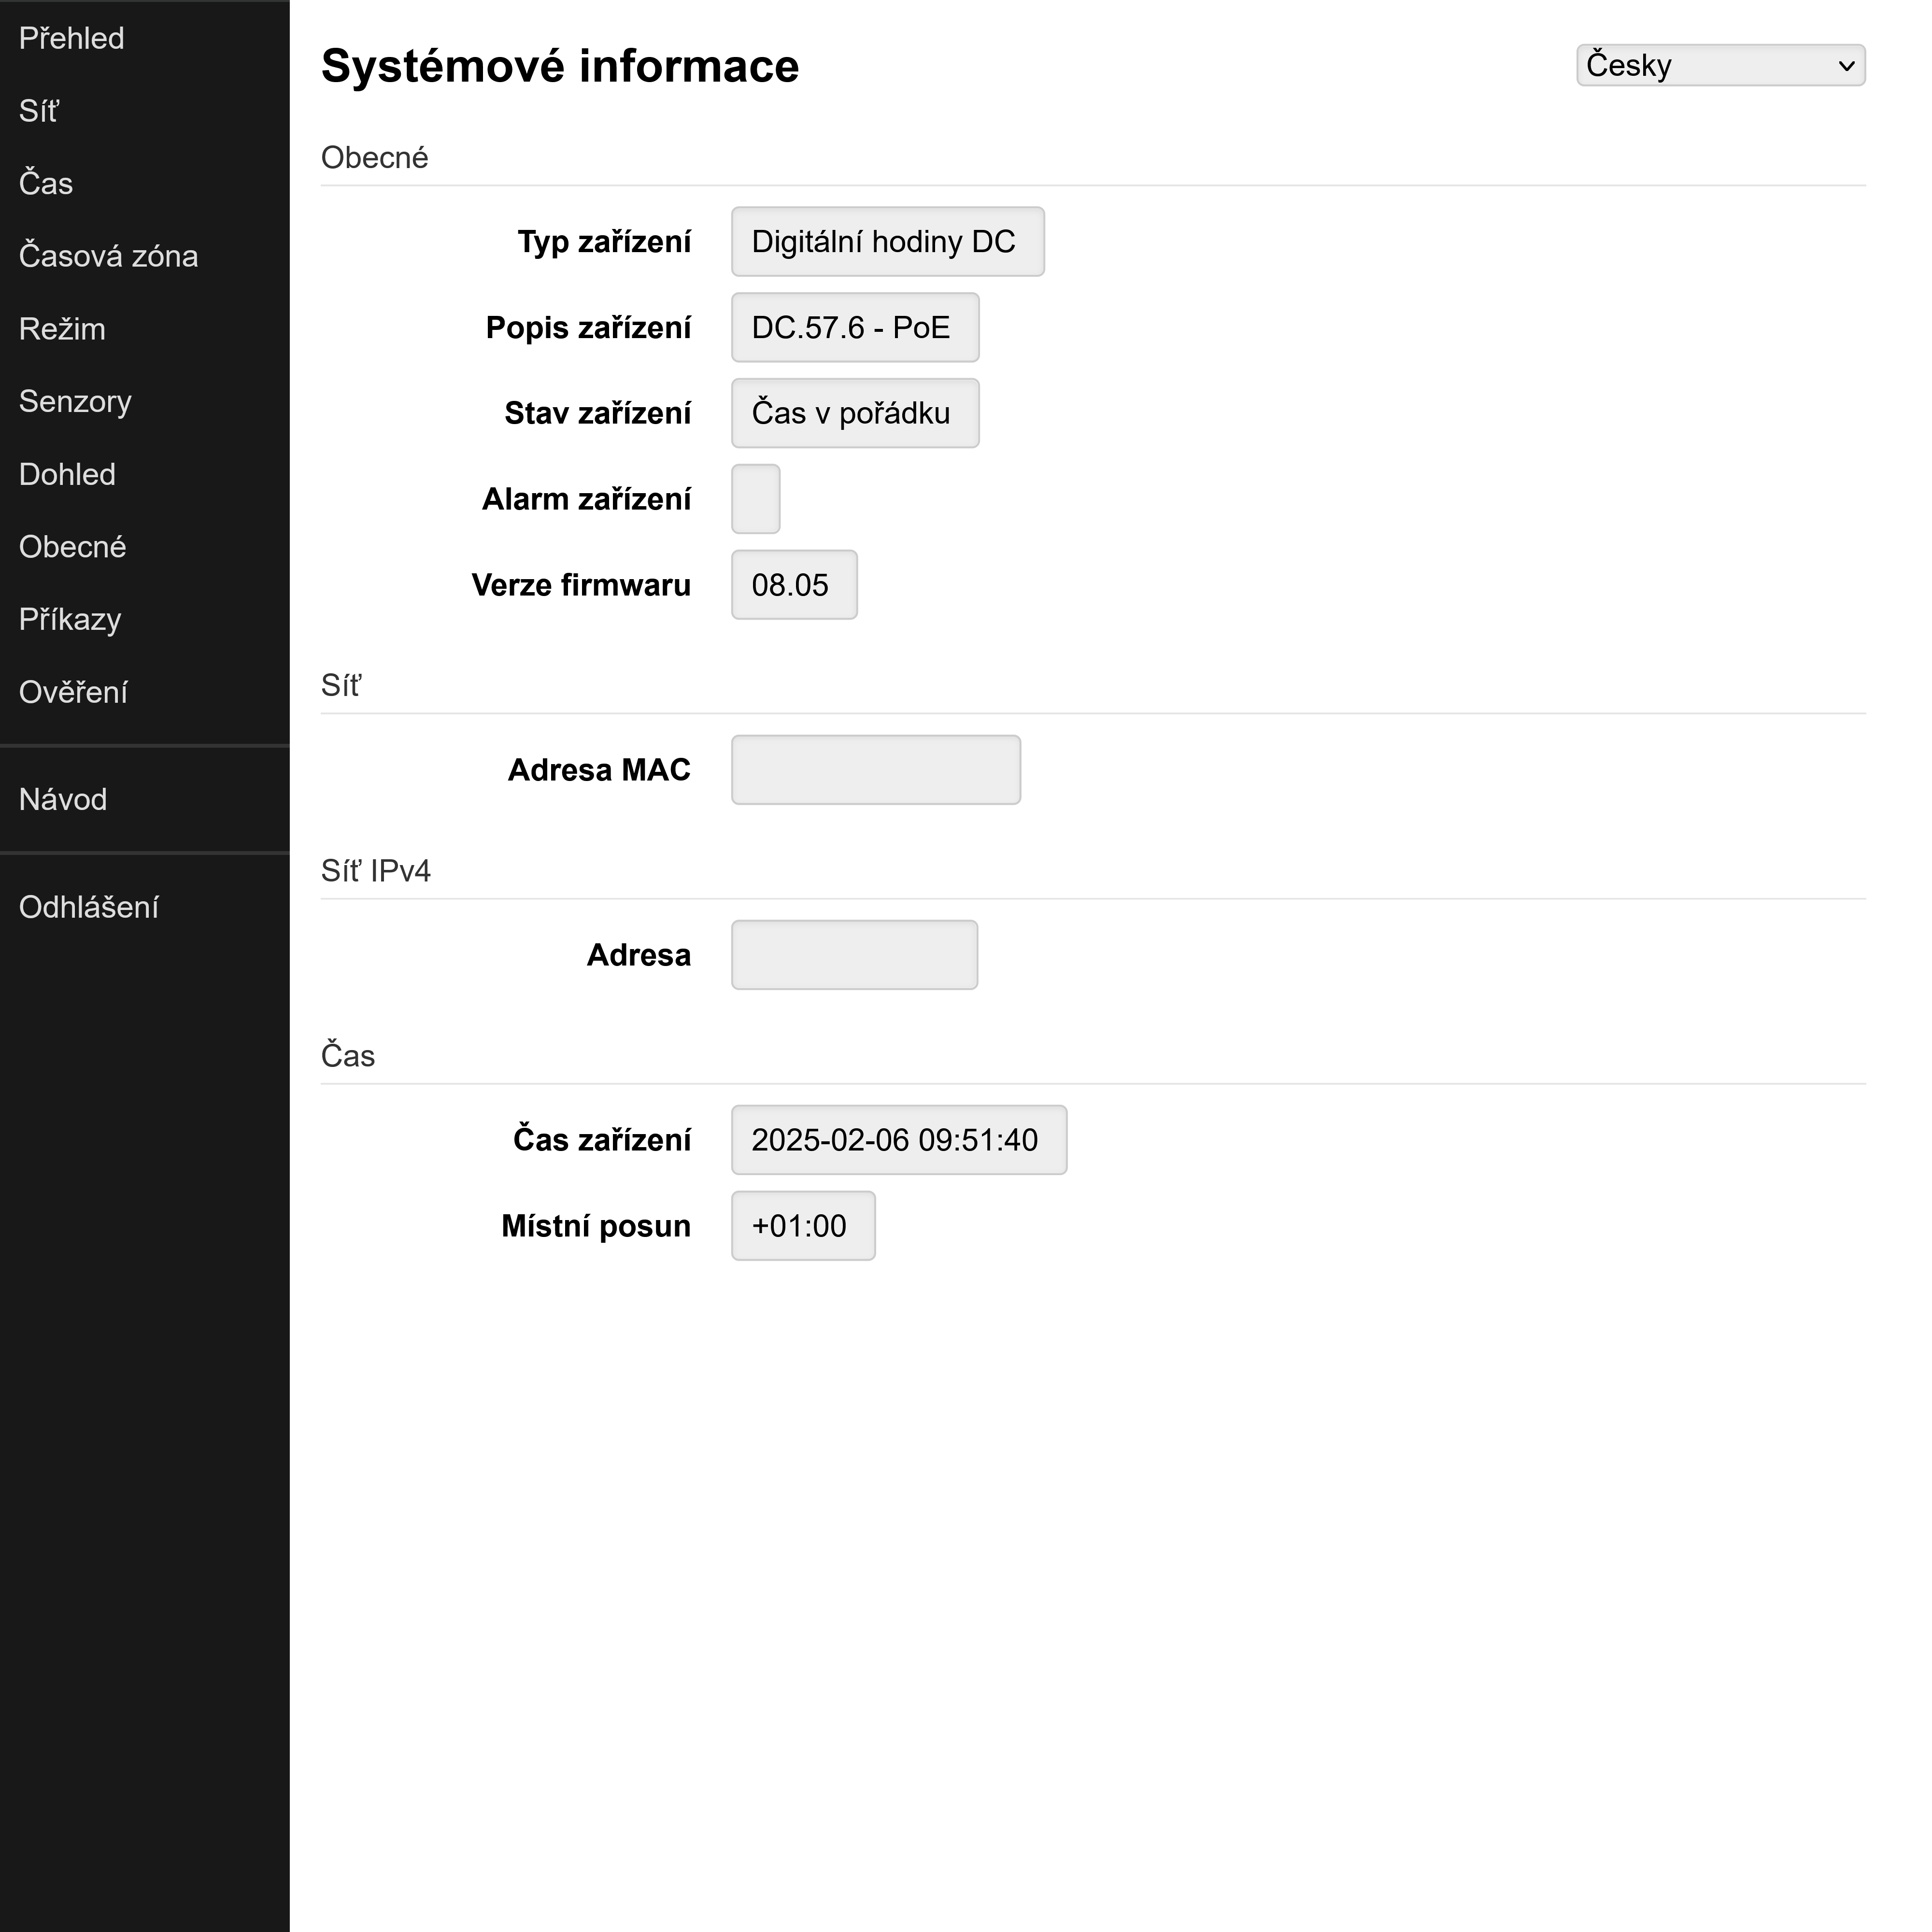Open the Návod manual
1932x1932 pixels.
pyautogui.click(x=63, y=799)
